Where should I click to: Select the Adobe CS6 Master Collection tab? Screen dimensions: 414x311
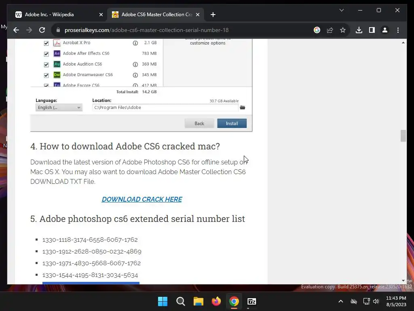[x=156, y=15]
